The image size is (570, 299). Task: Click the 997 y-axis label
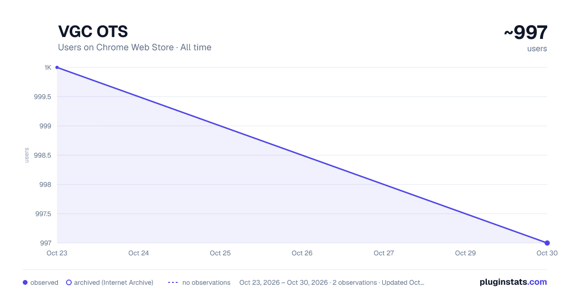pyautogui.click(x=46, y=243)
